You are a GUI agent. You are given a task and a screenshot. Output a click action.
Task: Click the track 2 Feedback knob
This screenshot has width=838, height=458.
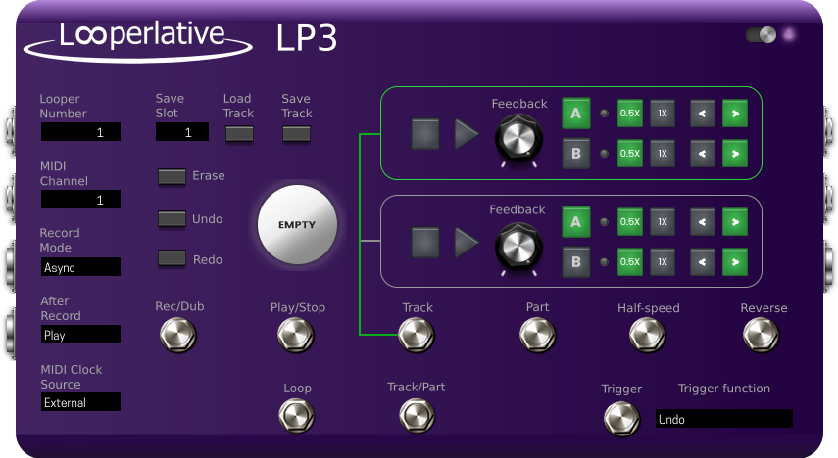click(x=518, y=248)
